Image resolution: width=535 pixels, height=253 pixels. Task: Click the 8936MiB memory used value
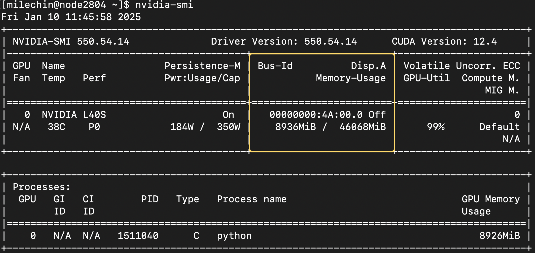(295, 127)
